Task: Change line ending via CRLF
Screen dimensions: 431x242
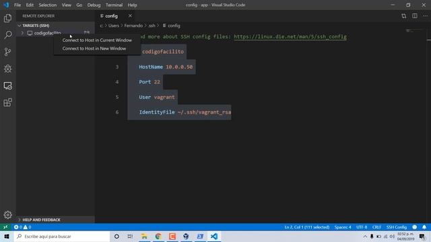Action: pos(376,227)
